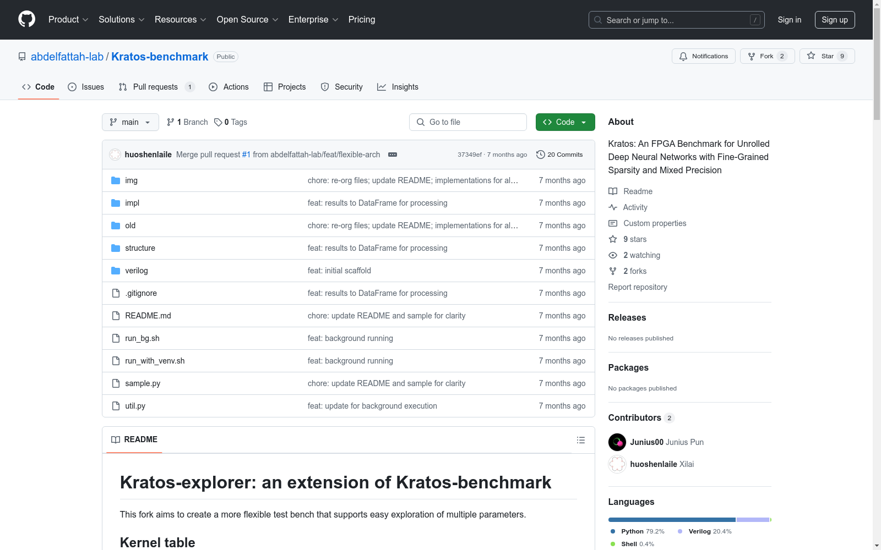Image resolution: width=881 pixels, height=550 pixels.
Task: Click huoshenlaile avatar in commit bar
Action: click(115, 155)
